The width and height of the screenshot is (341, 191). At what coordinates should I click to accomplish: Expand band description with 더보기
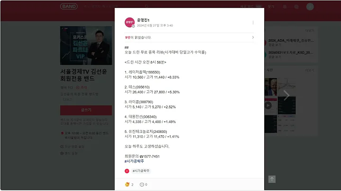(68, 99)
